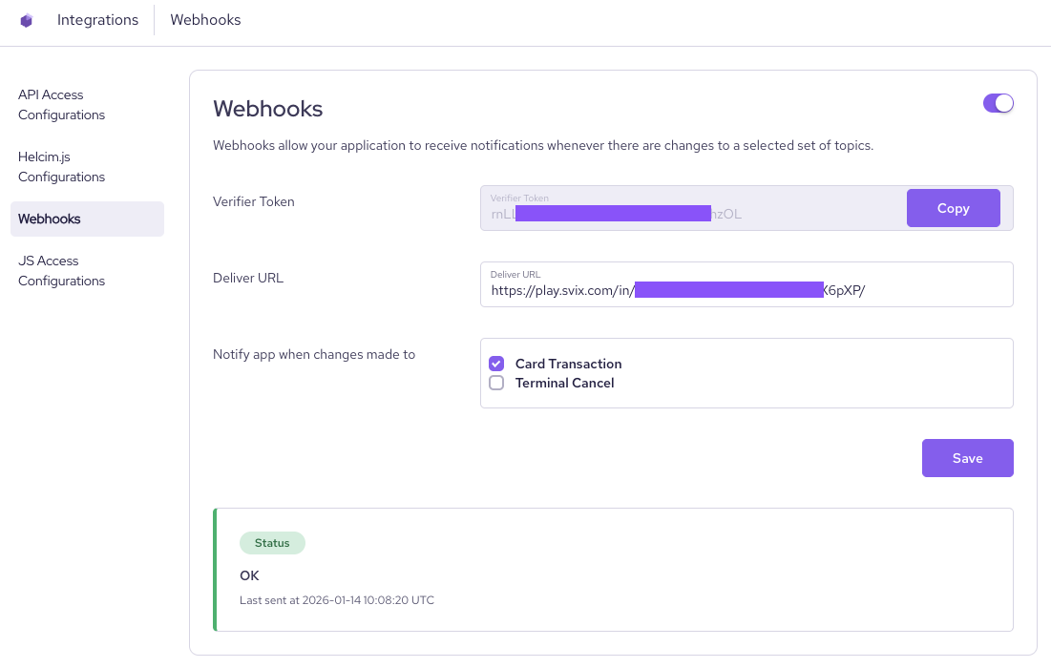Screen dimensions: 1051x668
Task: Click the OK status message
Action: 249,575
